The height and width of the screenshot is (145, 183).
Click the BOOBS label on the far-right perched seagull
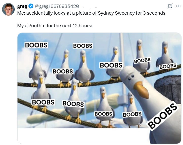pos(168,66)
